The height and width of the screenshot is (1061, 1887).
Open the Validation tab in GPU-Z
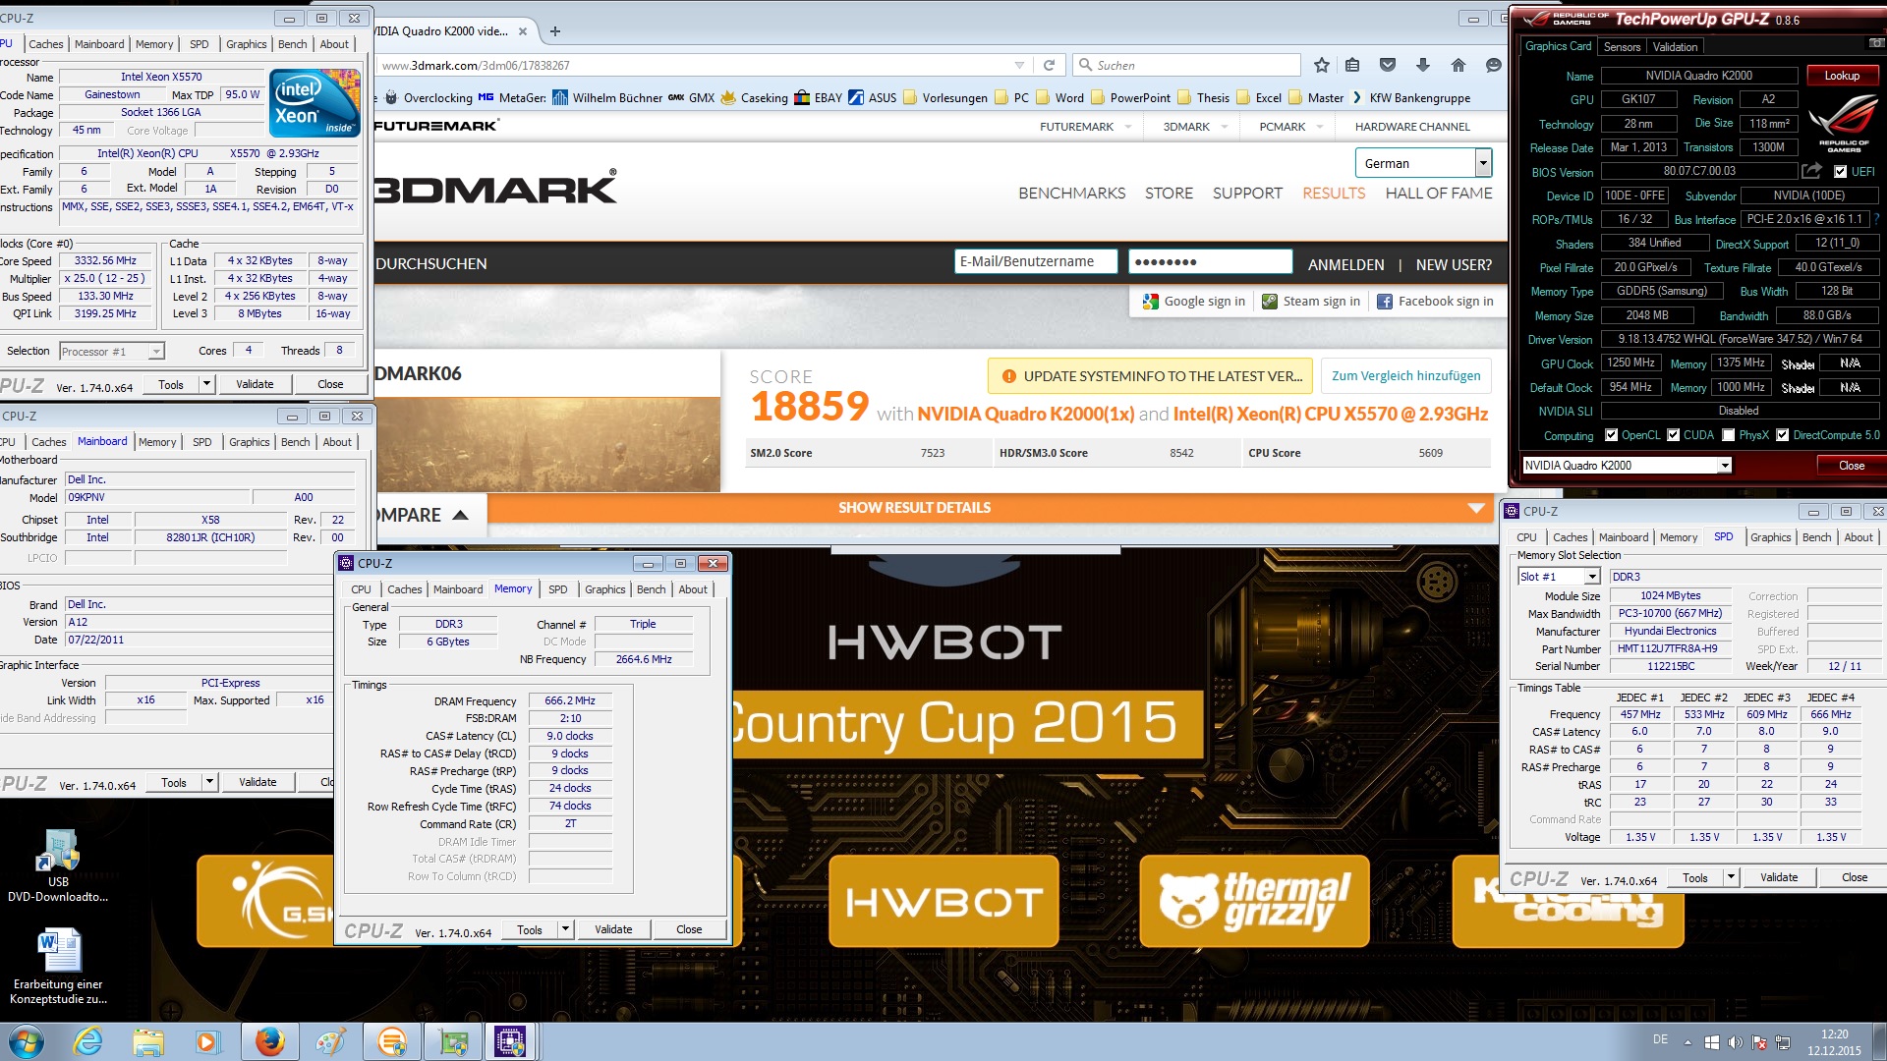pyautogui.click(x=1675, y=46)
